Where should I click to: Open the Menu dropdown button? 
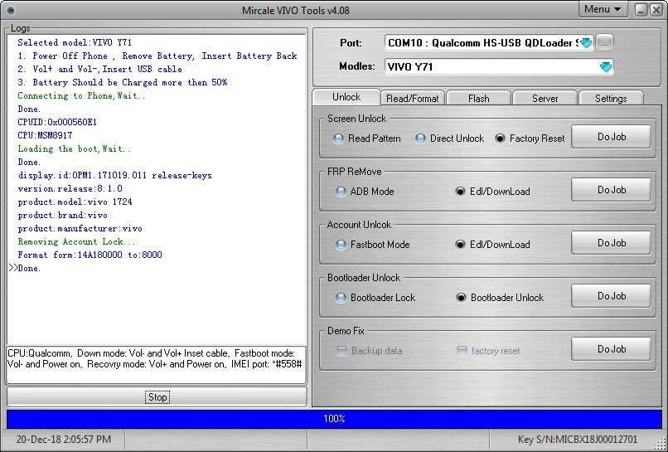(x=603, y=9)
